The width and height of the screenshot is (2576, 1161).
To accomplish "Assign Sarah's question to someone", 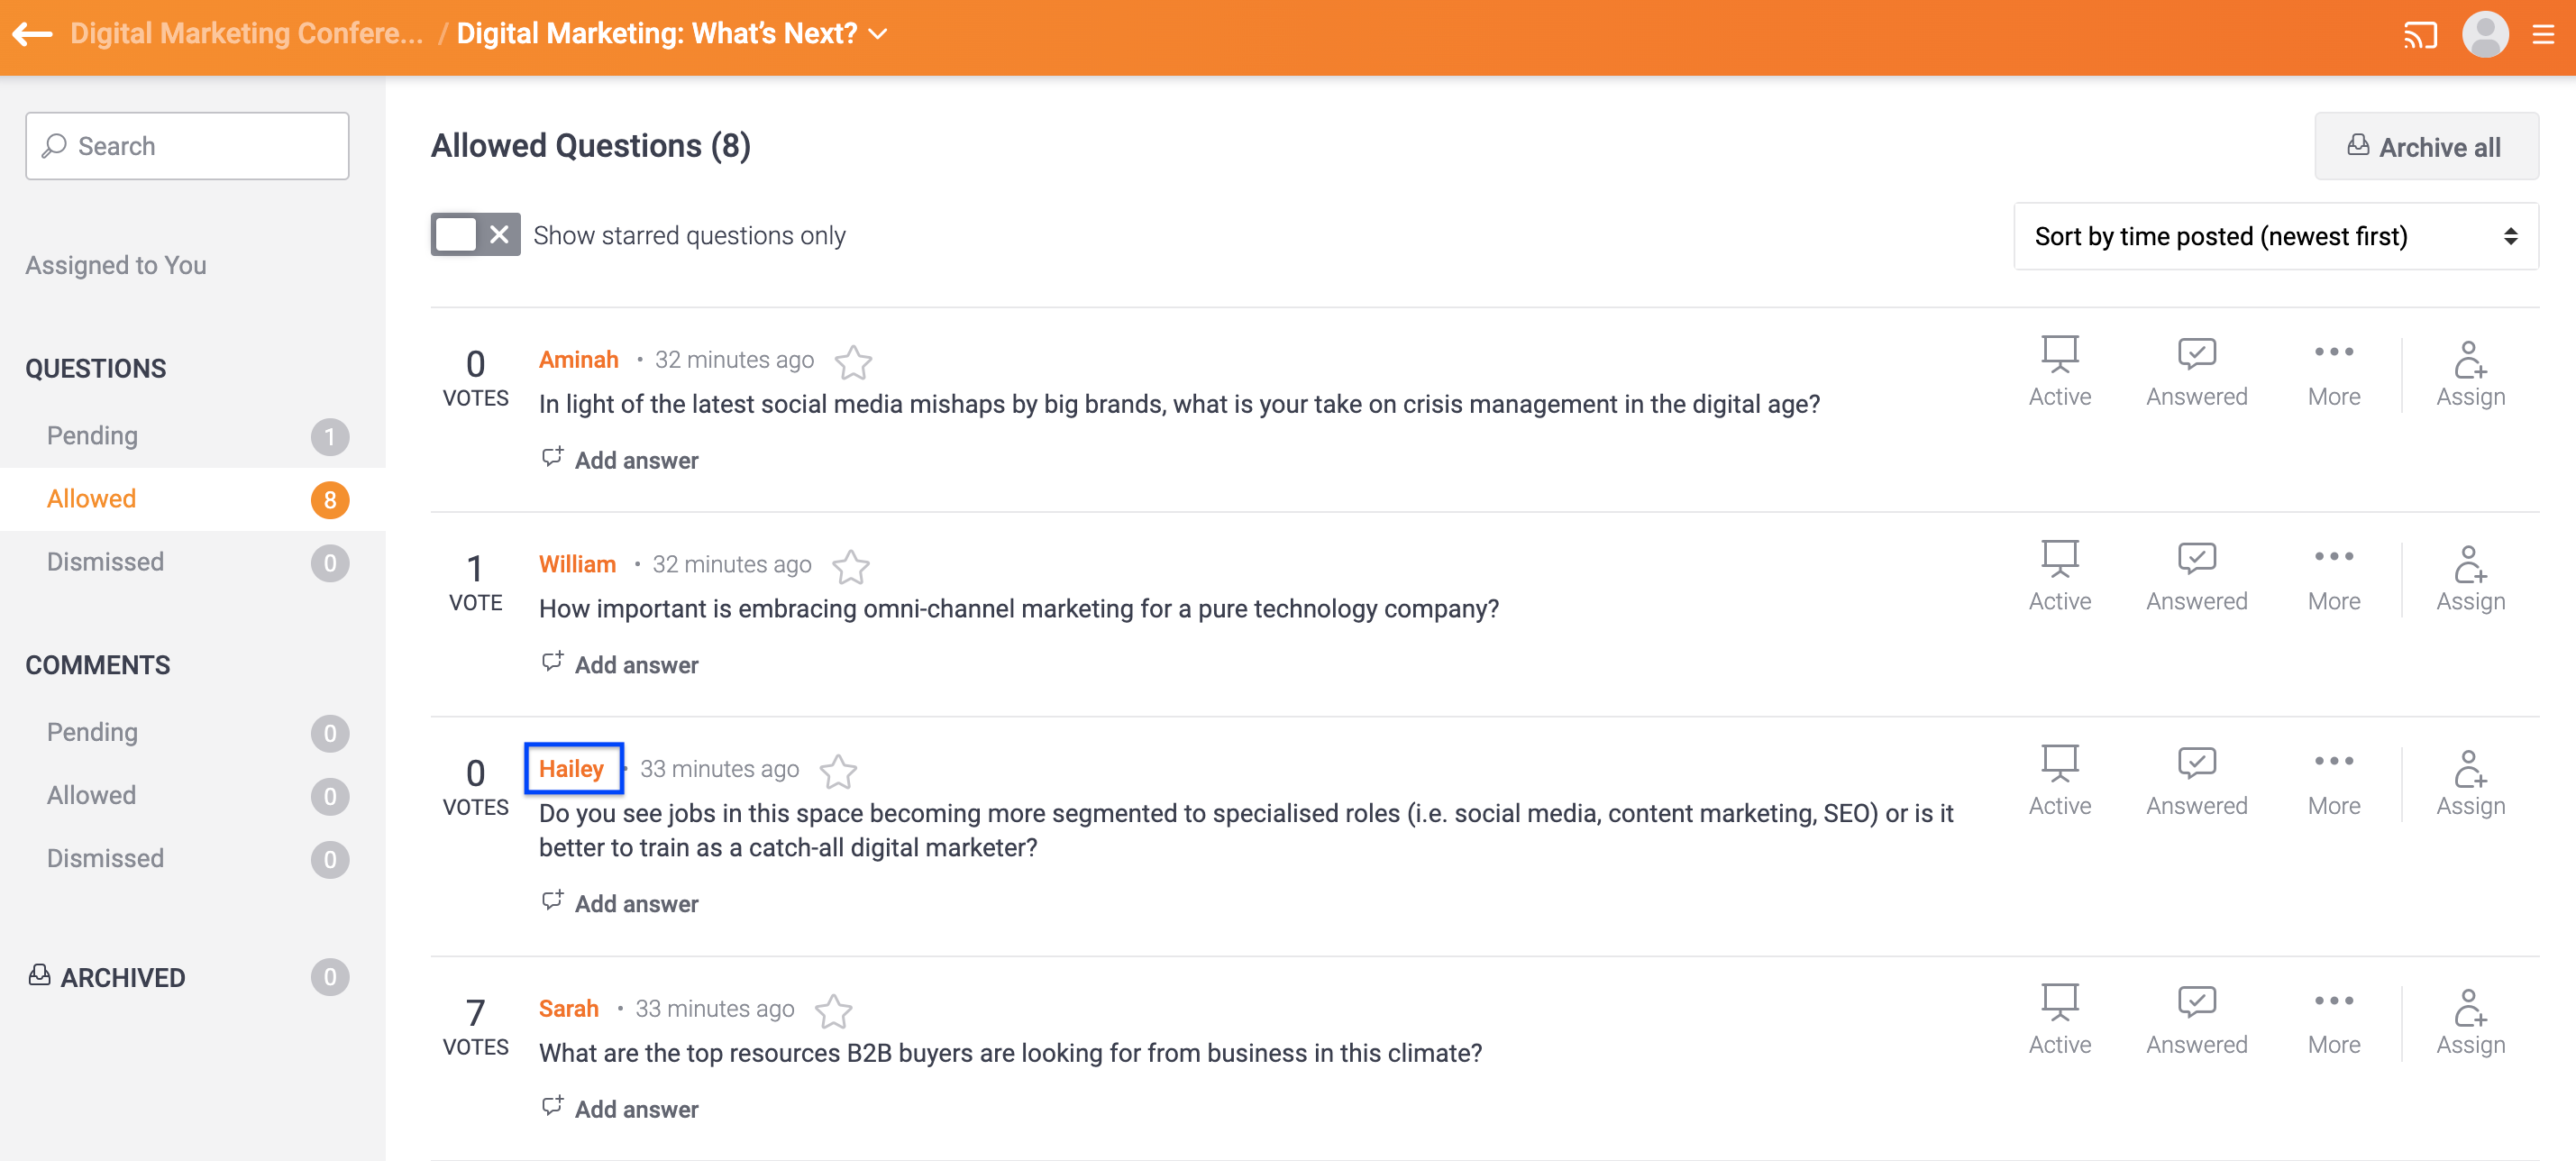I will coord(2469,1020).
